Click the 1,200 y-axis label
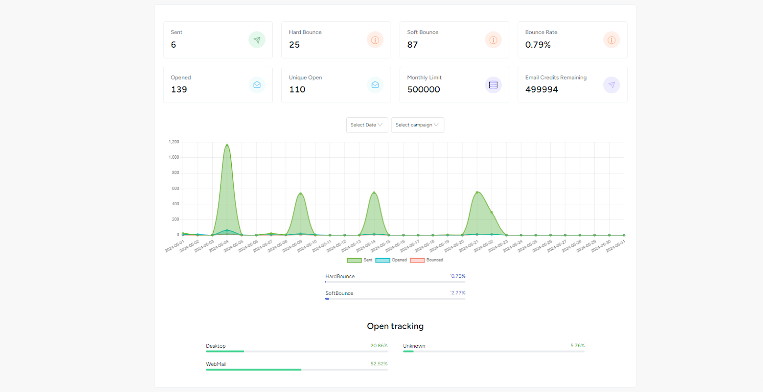Image resolution: width=763 pixels, height=392 pixels. pyautogui.click(x=174, y=142)
